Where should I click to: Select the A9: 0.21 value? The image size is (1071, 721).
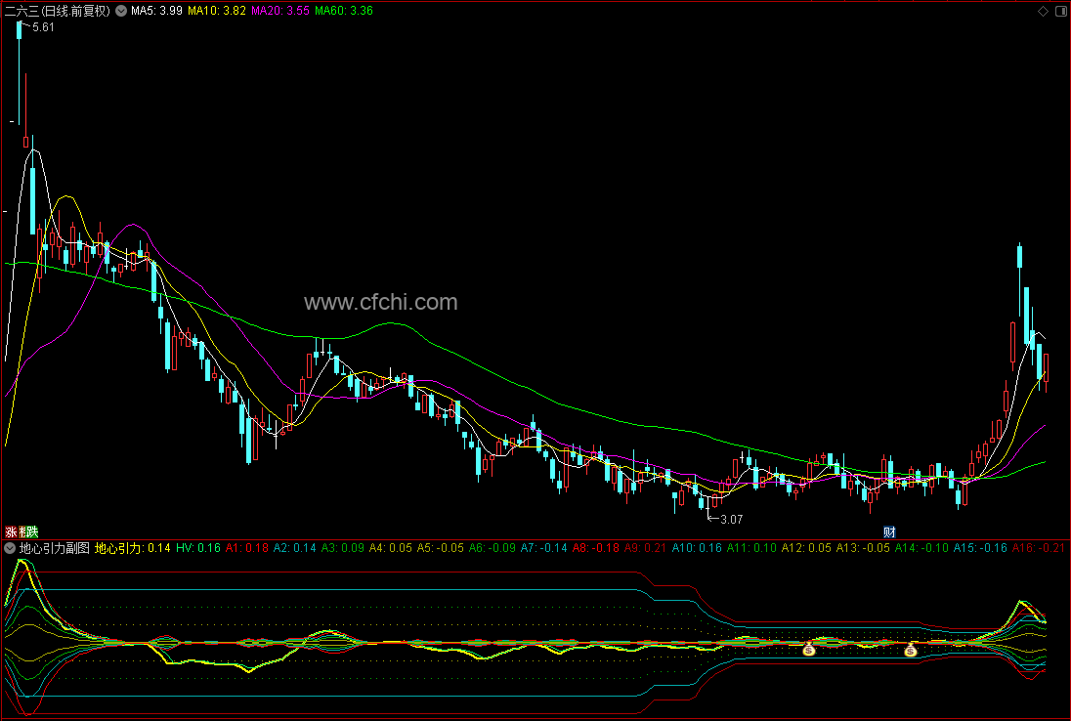[x=646, y=548]
